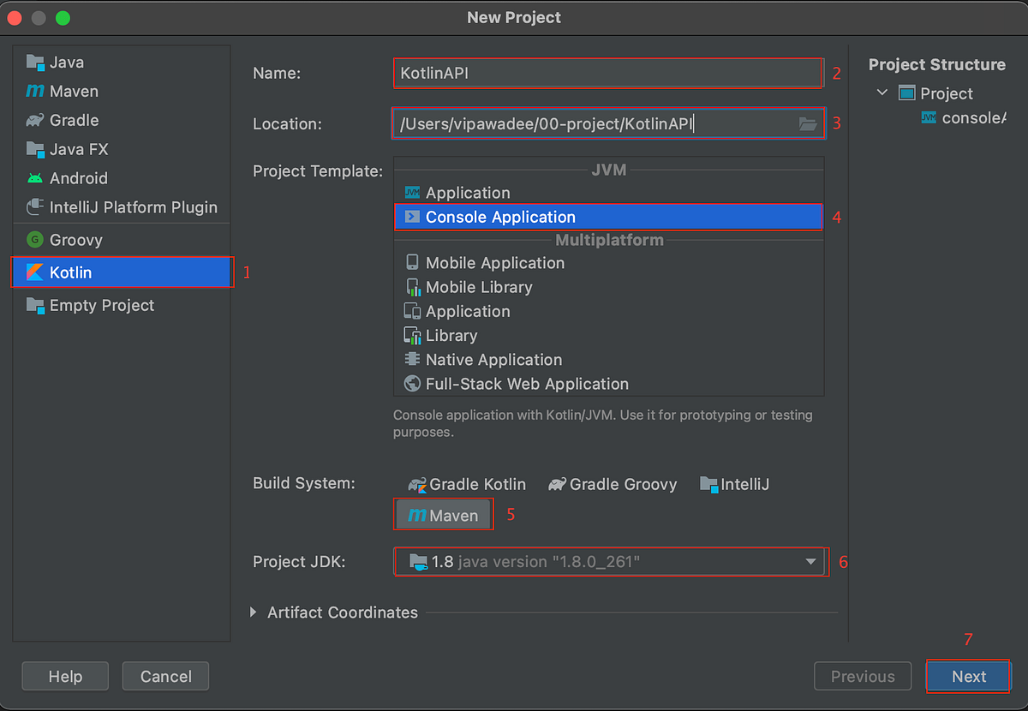Image resolution: width=1028 pixels, height=711 pixels.
Task: Collapse the Project node in Project Structure
Action: click(882, 93)
